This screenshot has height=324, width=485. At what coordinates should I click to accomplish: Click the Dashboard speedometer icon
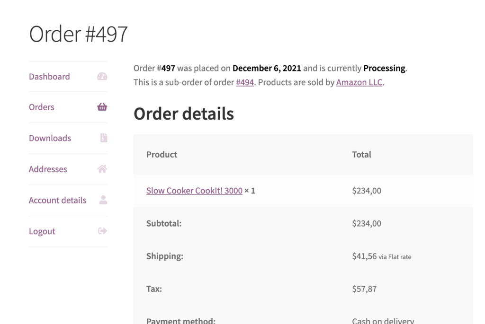(102, 76)
